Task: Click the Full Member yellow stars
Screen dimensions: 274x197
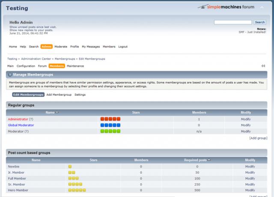Action: click(x=73, y=179)
